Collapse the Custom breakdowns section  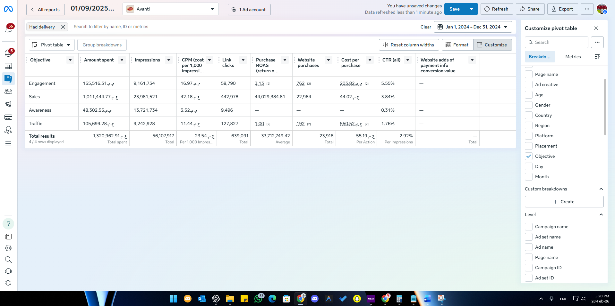601,189
